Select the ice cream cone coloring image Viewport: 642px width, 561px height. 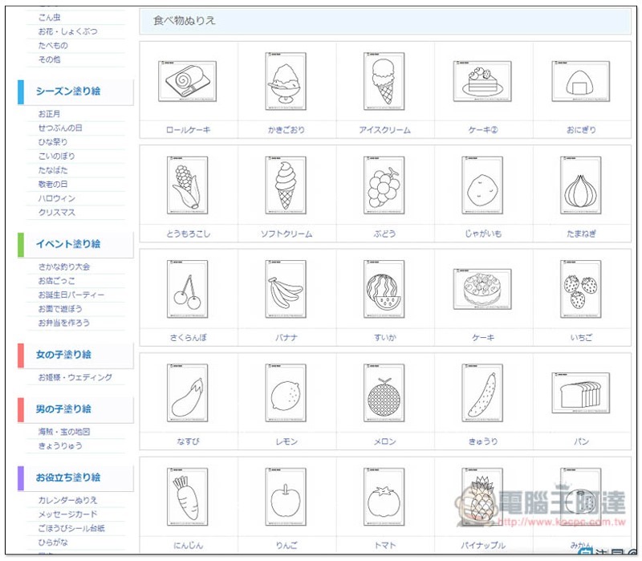coord(384,81)
